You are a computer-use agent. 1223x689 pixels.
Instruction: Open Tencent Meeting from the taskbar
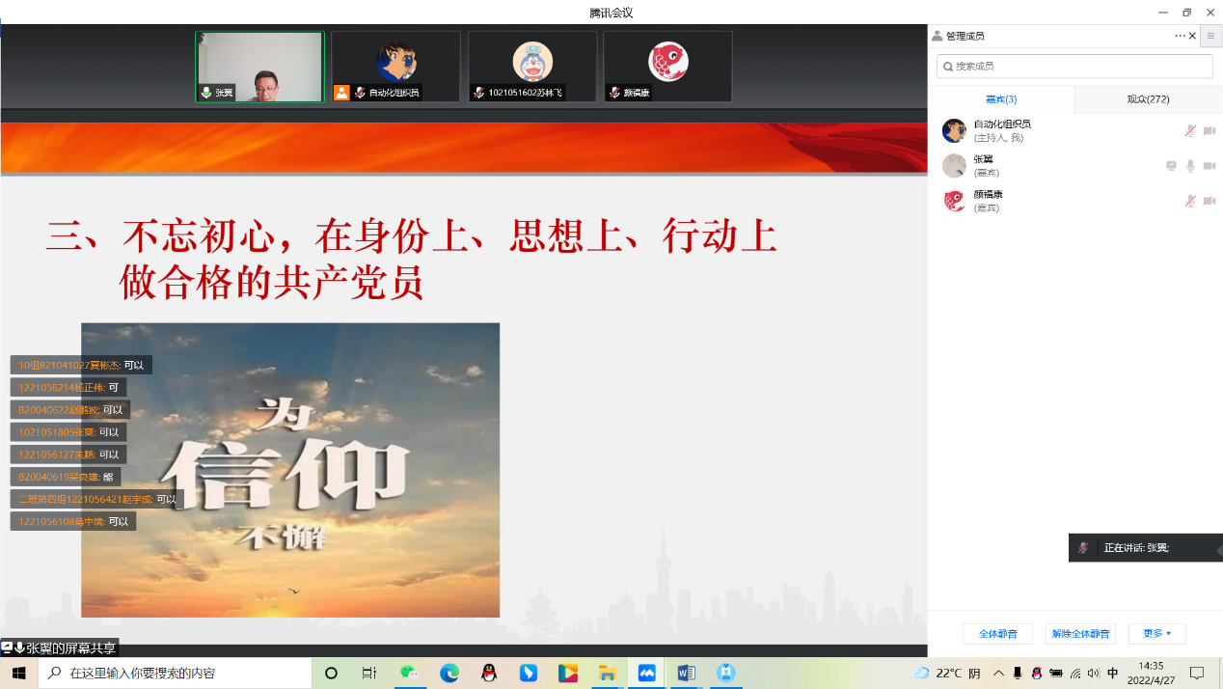point(647,673)
